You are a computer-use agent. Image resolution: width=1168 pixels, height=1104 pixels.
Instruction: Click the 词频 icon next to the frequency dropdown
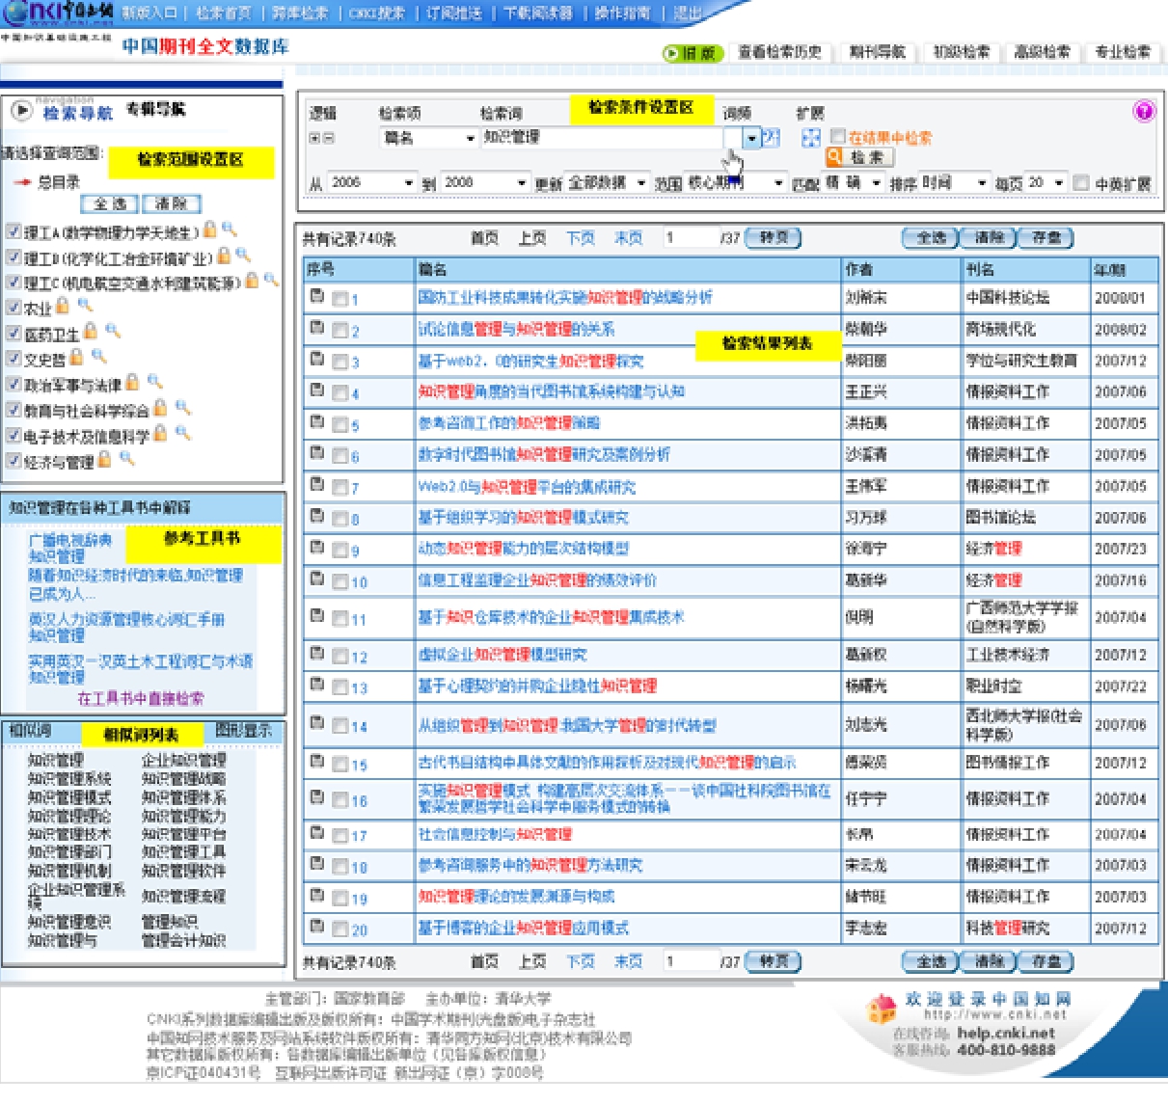click(771, 138)
